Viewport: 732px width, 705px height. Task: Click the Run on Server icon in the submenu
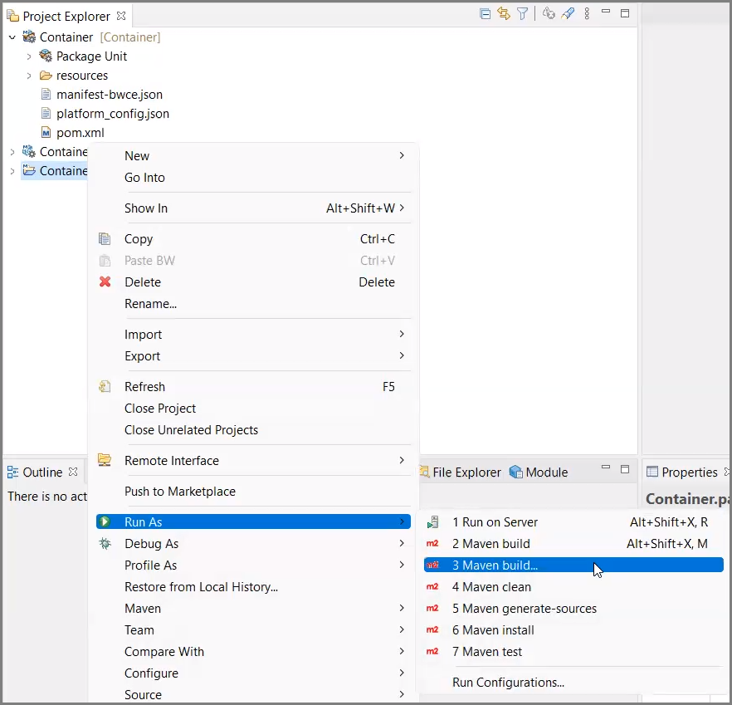(432, 522)
